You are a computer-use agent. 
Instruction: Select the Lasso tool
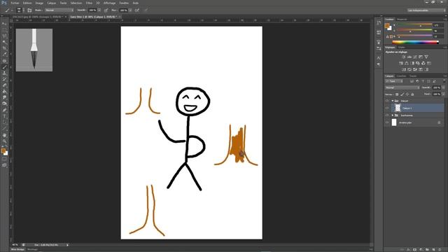pos(4,36)
